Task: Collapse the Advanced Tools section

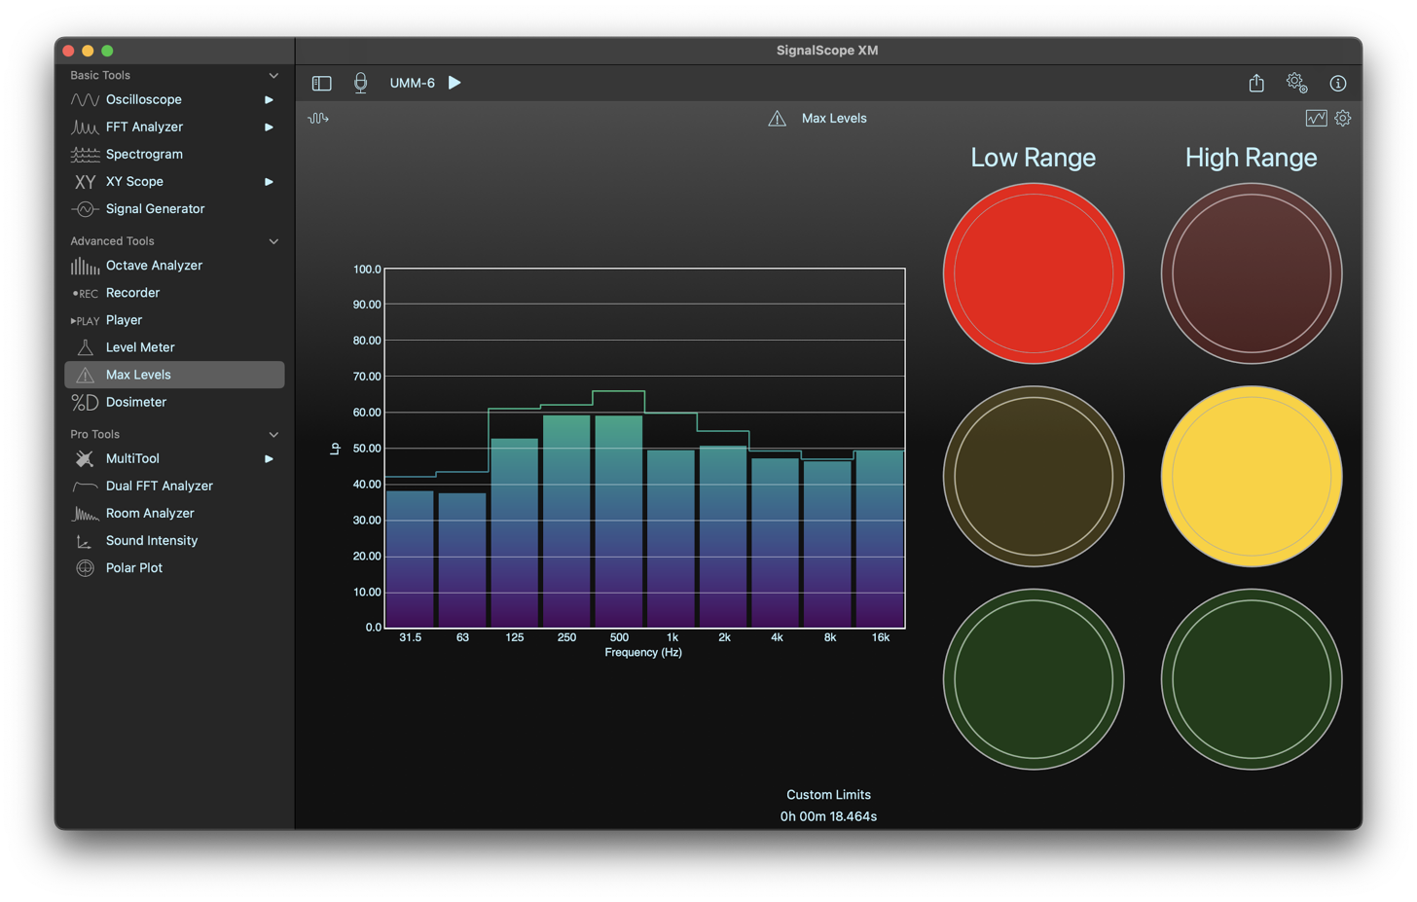Action: tap(273, 241)
